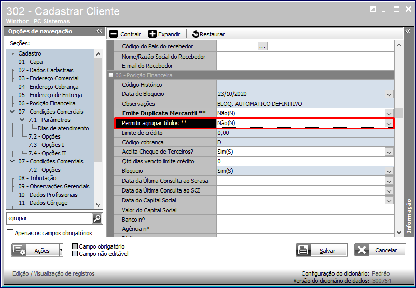Click the Salvar button
Viewport: 416px width, 288px height.
click(322, 250)
